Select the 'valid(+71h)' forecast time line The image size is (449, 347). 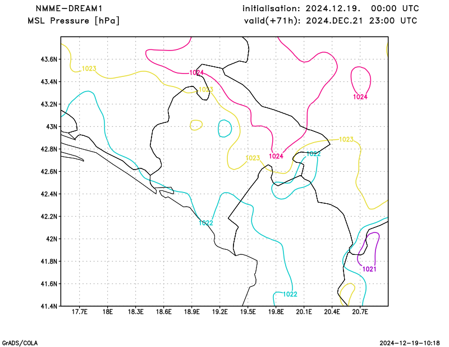331,21
